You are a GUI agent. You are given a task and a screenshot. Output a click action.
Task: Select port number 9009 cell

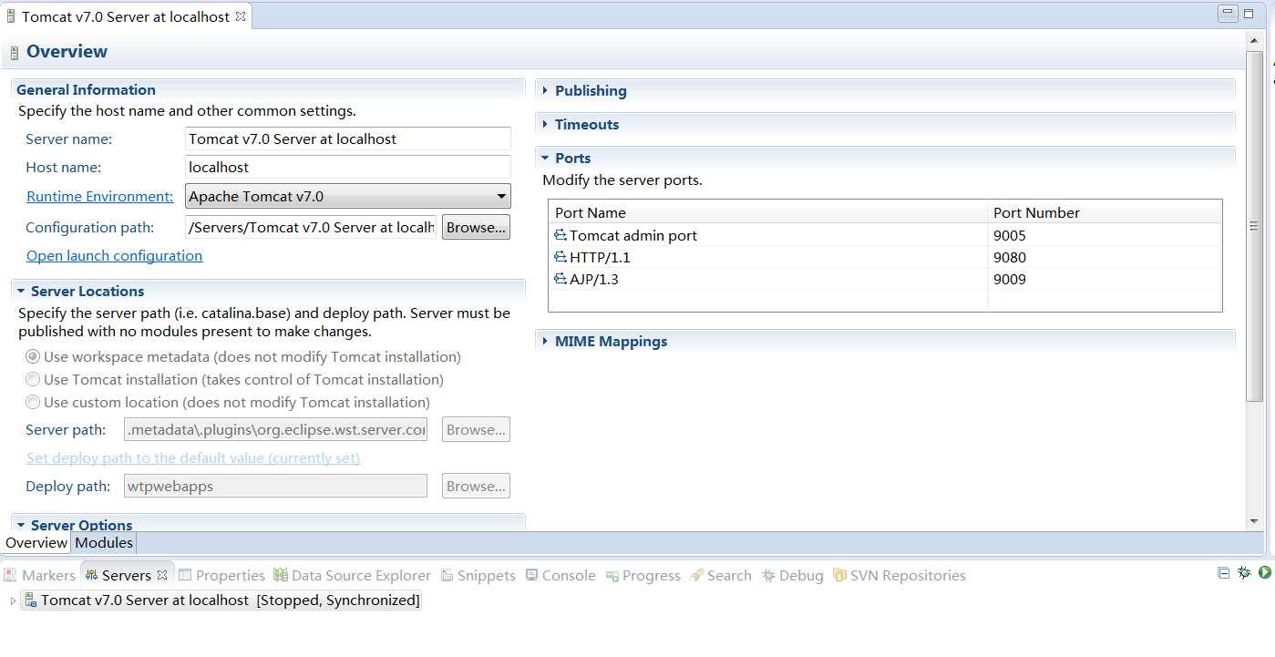[x=1105, y=279]
